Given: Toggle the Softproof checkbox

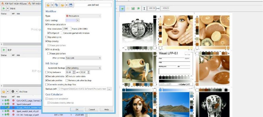Looking at the screenshot, I should click(49, 33).
